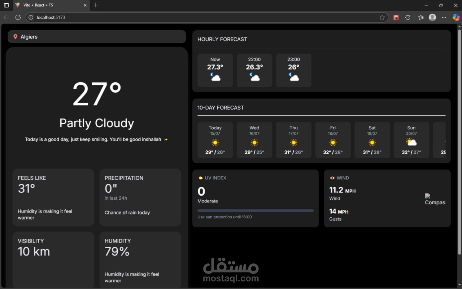Go back using the browser arrow

[6, 17]
